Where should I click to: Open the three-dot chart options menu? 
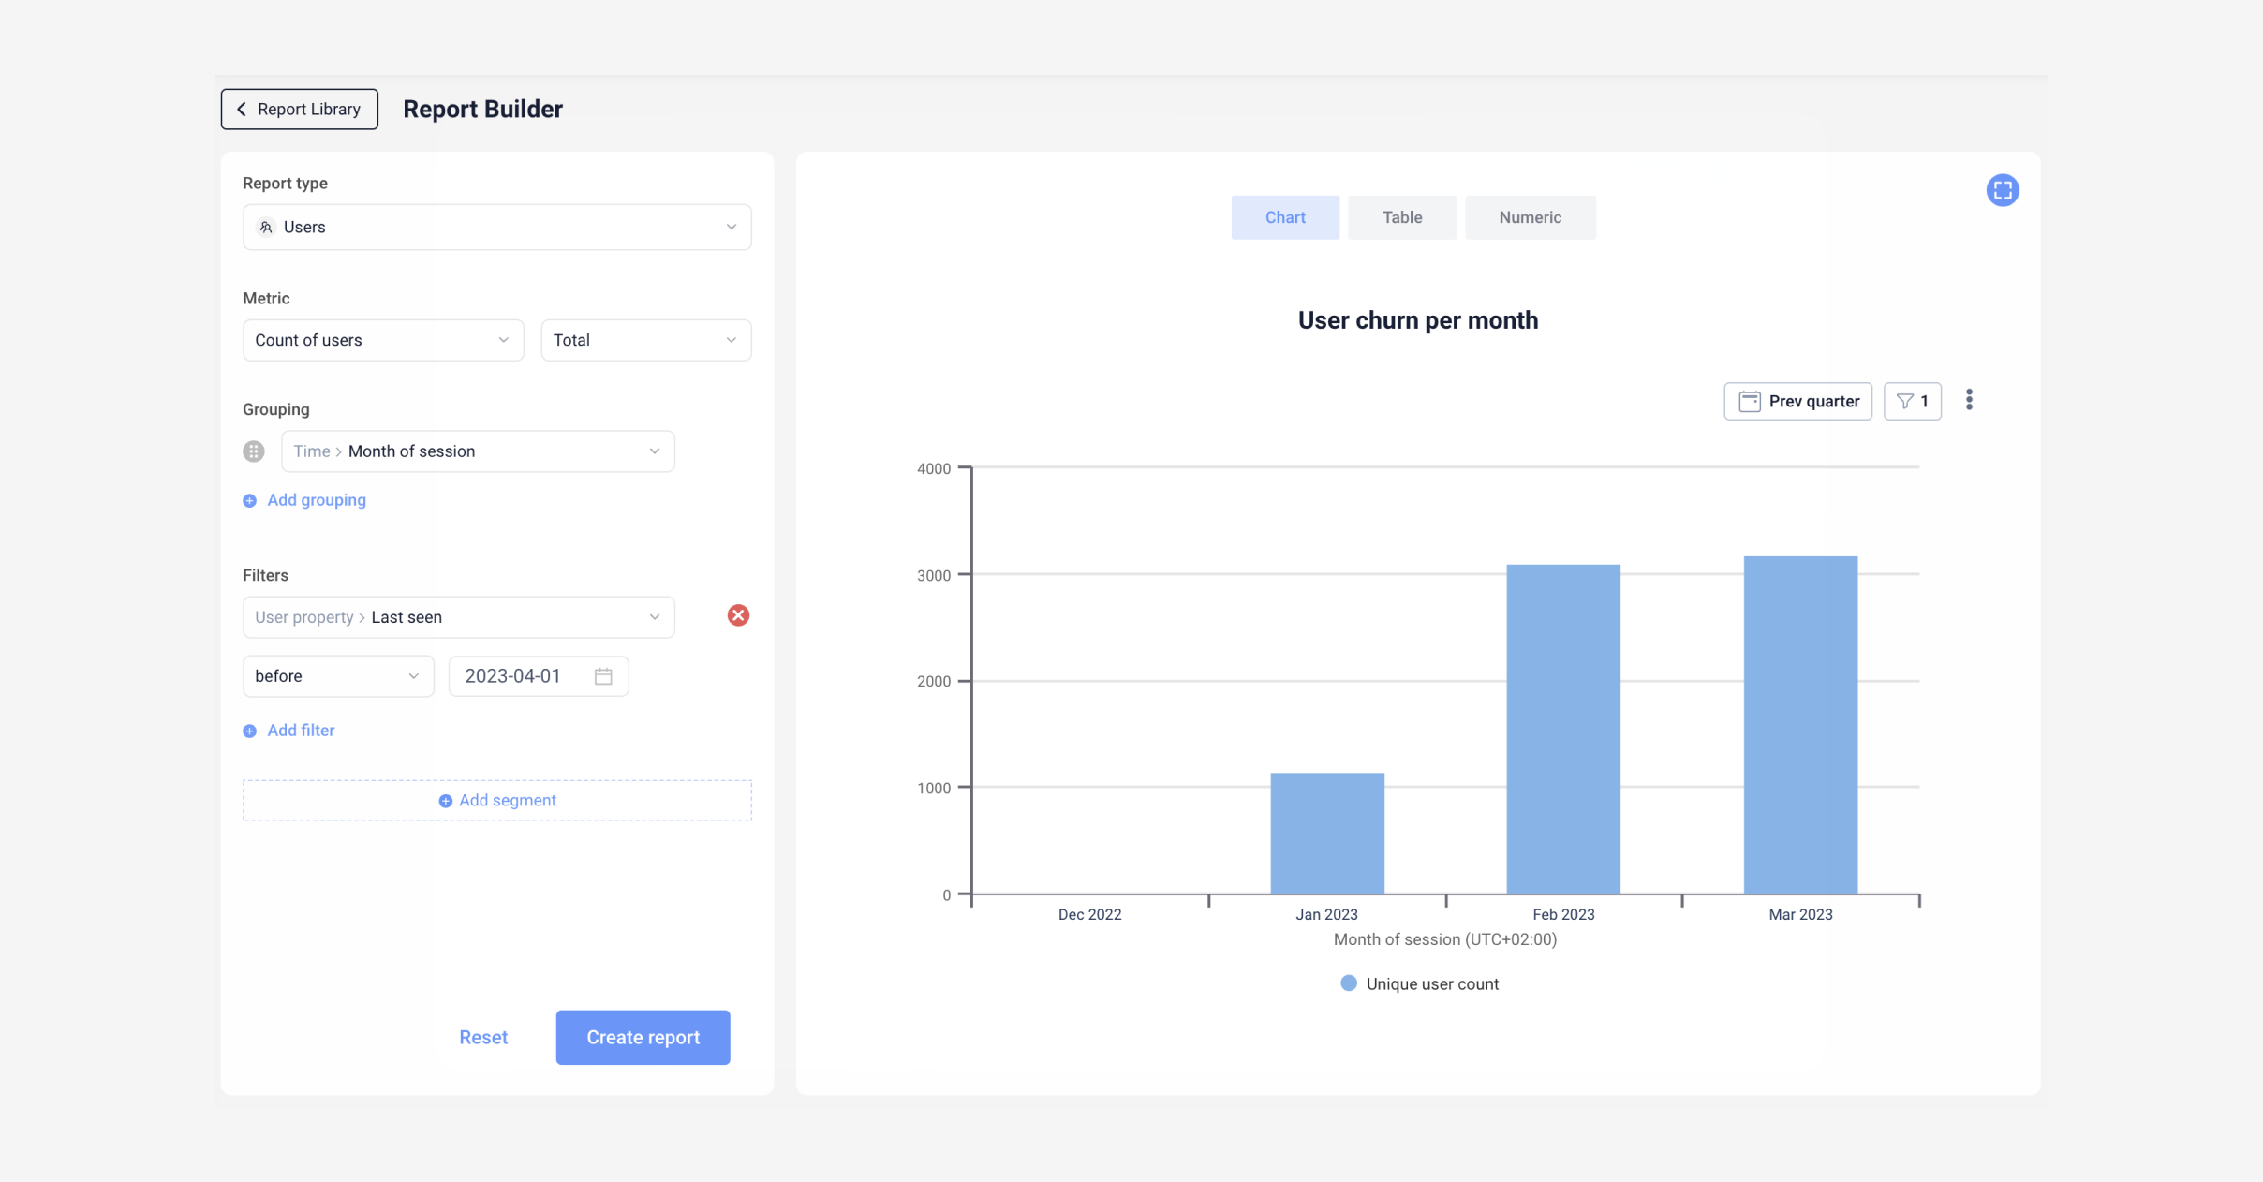click(x=1970, y=400)
